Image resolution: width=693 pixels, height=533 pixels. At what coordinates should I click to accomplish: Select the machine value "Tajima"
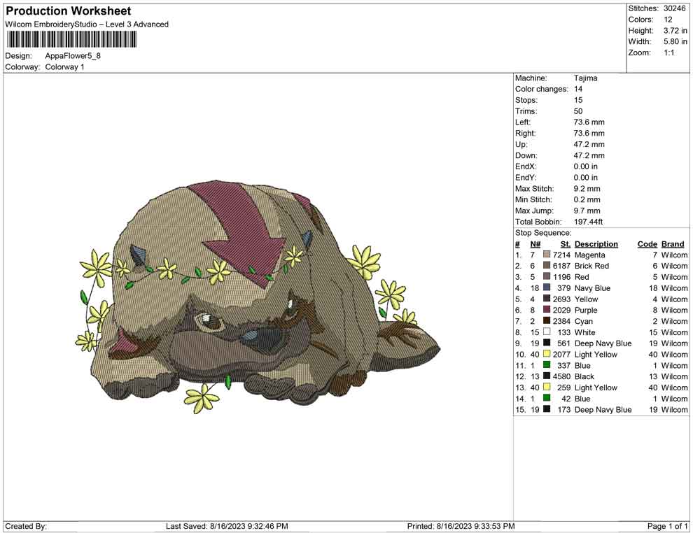click(x=585, y=78)
